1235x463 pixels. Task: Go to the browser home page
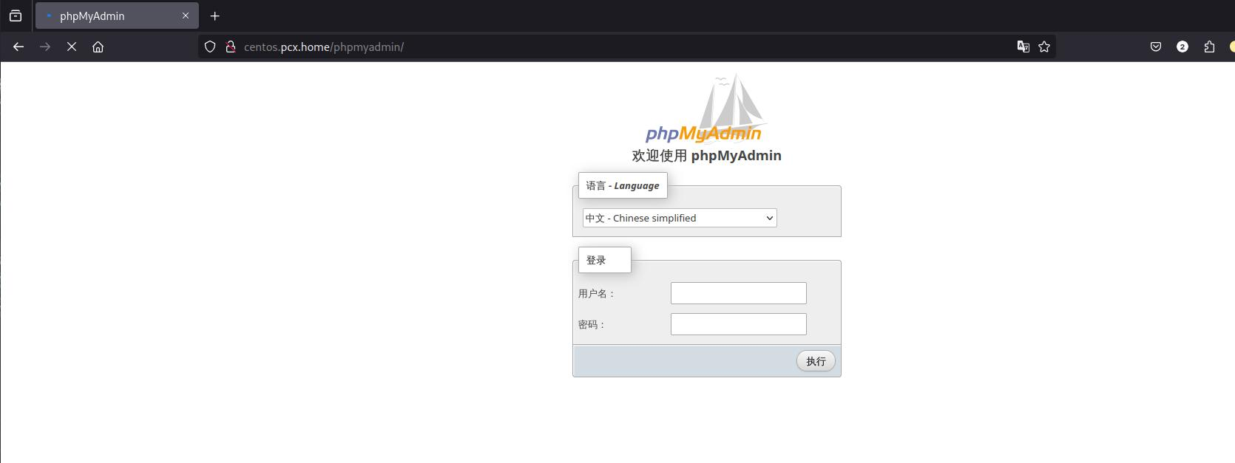pyautogui.click(x=98, y=47)
